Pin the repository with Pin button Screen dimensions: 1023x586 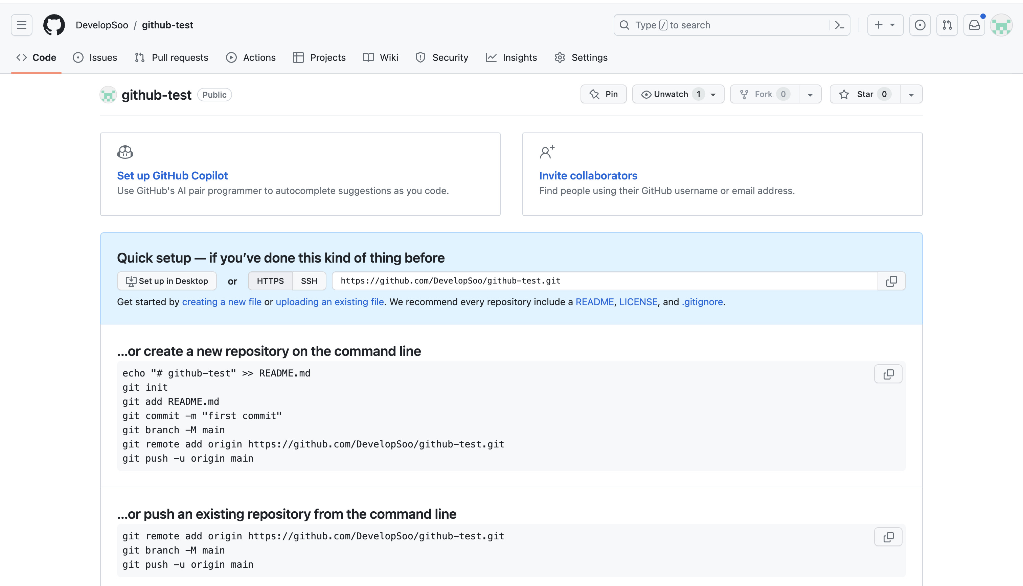[x=603, y=94]
